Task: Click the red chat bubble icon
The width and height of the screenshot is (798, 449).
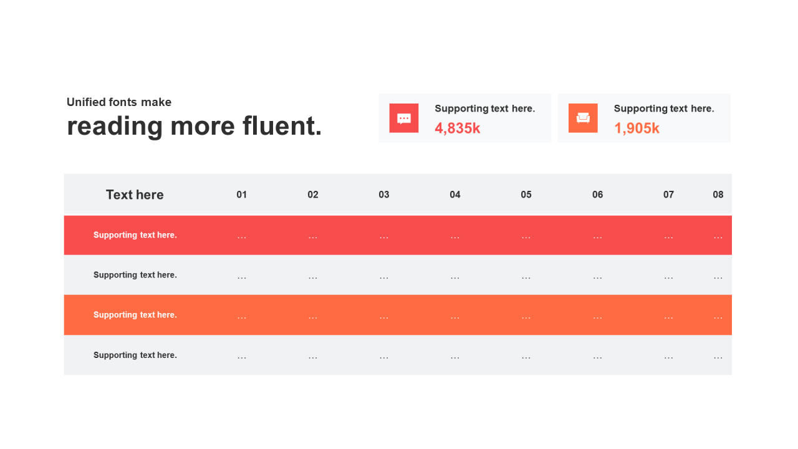Action: [x=404, y=118]
